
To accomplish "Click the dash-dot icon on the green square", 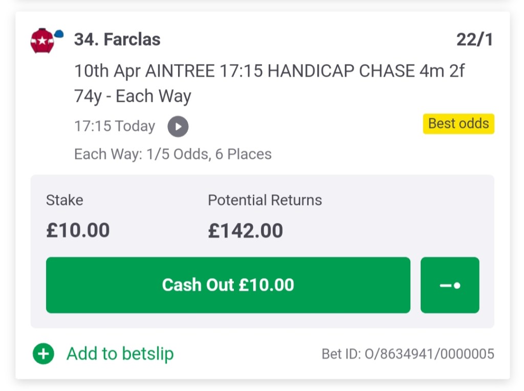I will point(450,285).
